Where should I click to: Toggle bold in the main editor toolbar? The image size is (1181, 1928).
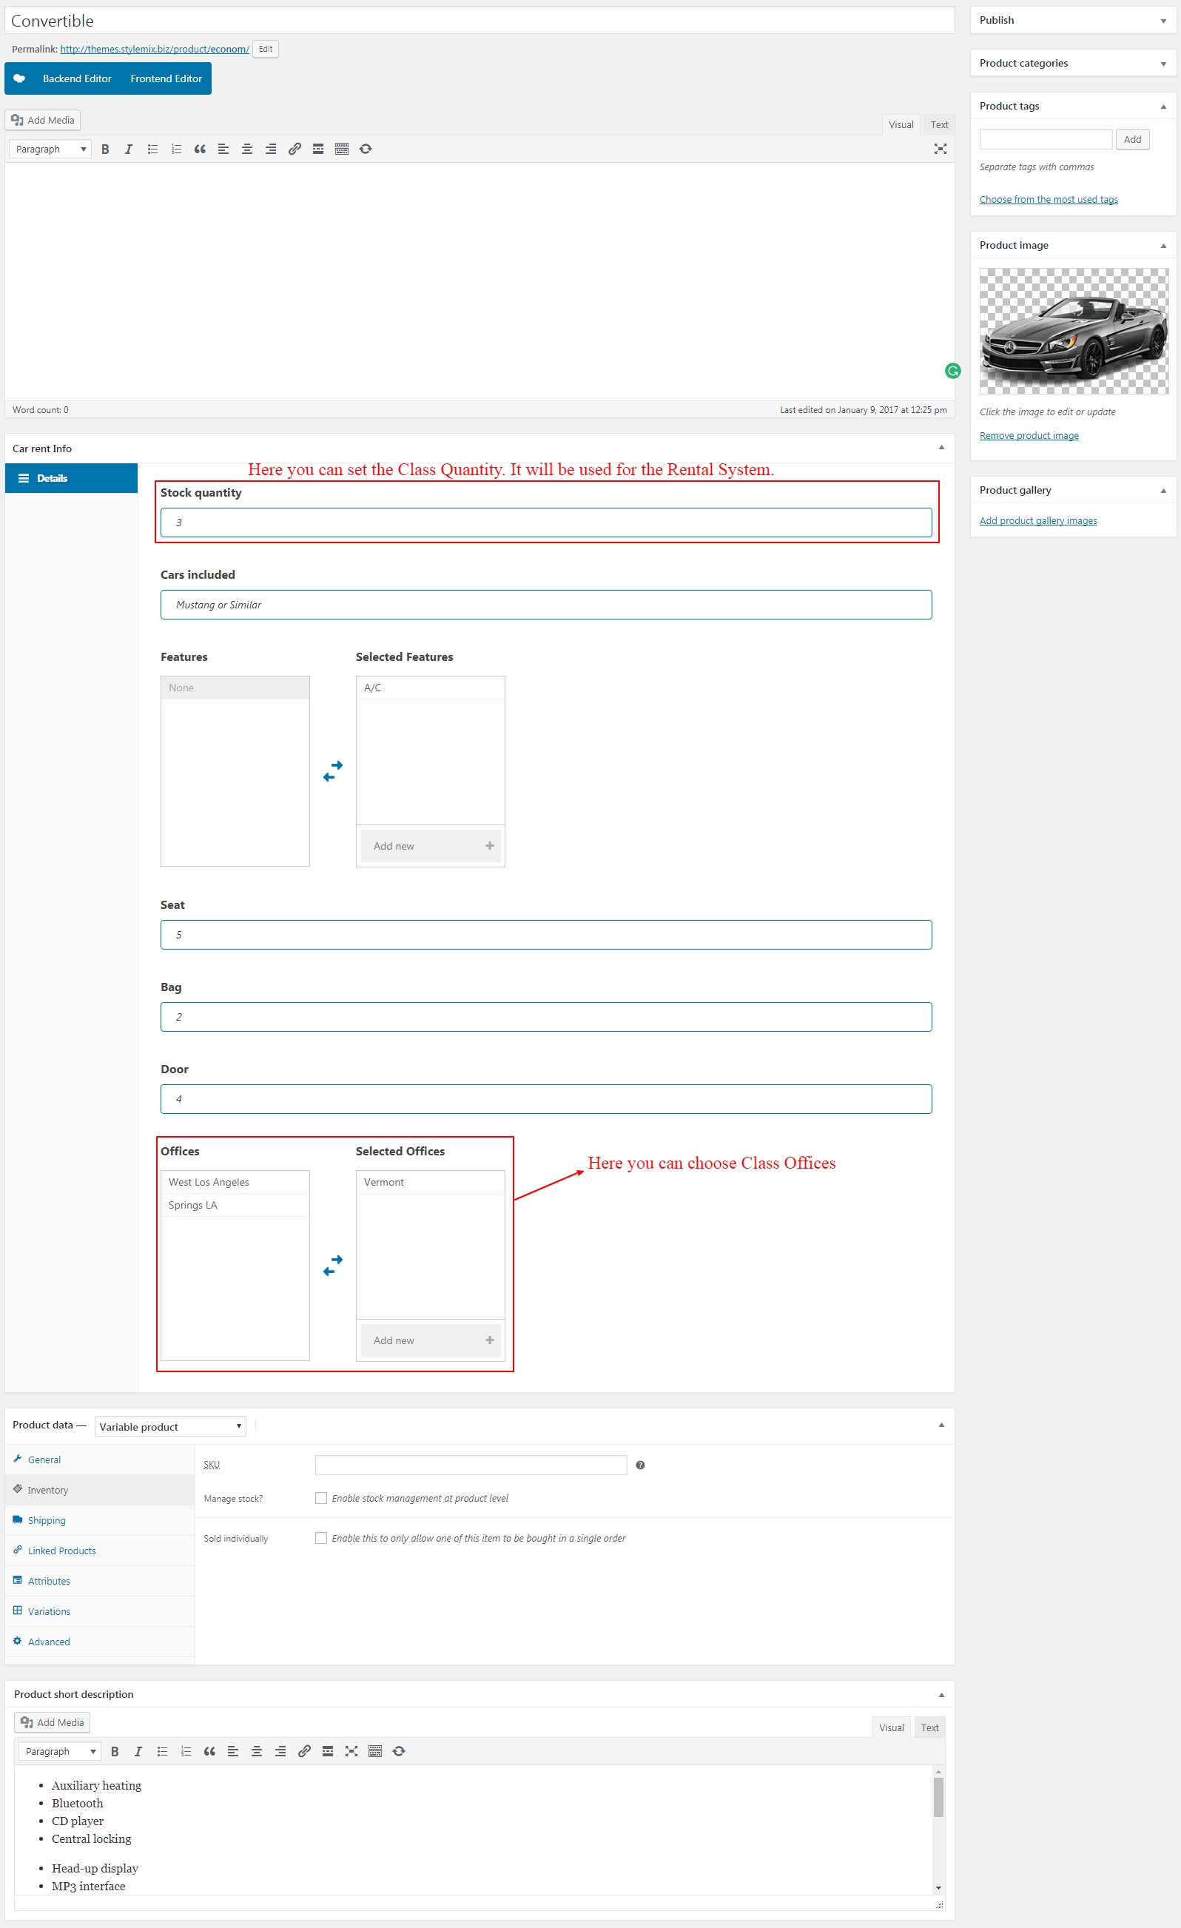click(106, 150)
